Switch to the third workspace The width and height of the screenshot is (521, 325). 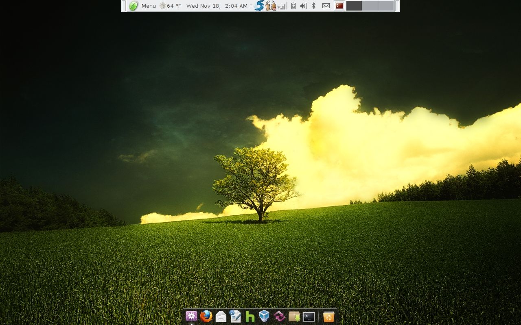click(386, 6)
